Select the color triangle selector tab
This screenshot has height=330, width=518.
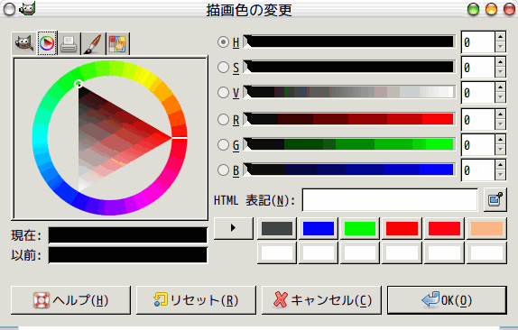click(47, 43)
